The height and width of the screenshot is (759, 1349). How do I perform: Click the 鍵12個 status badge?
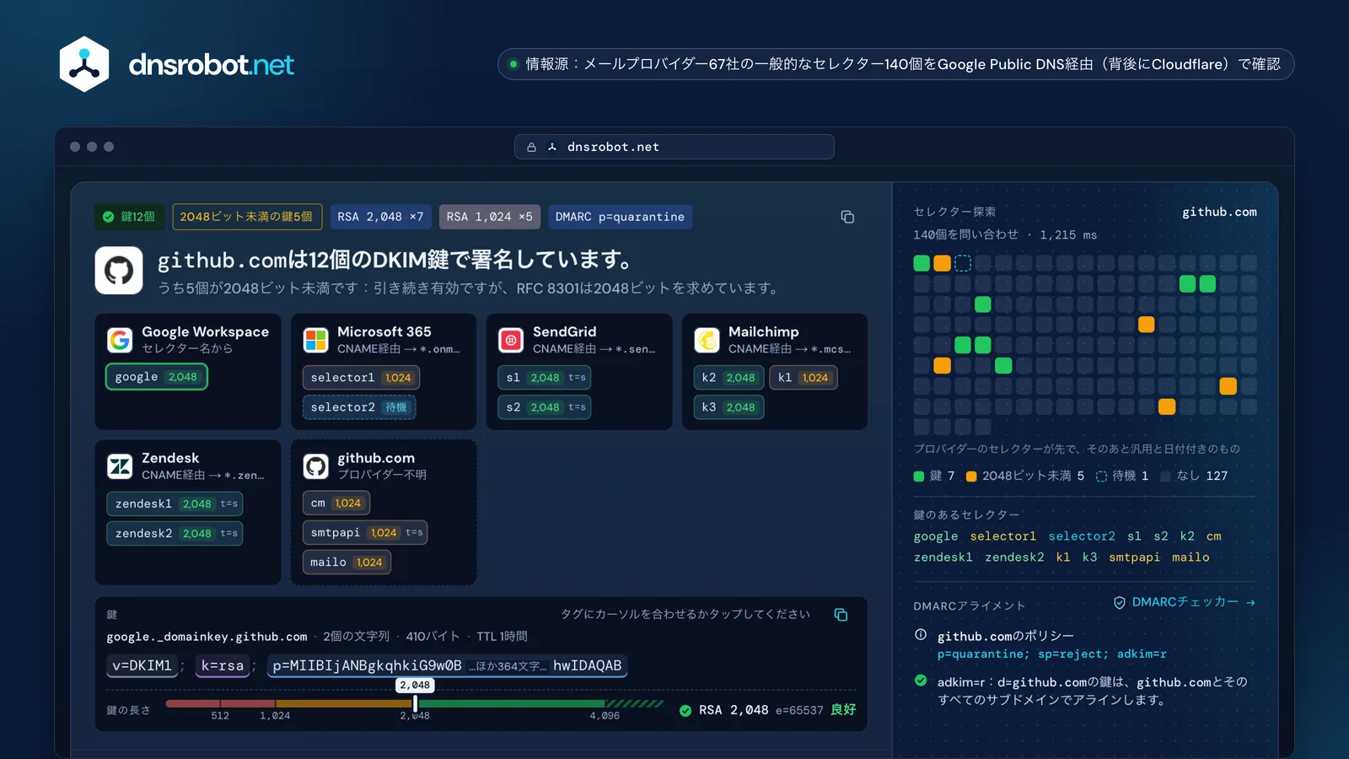click(130, 217)
